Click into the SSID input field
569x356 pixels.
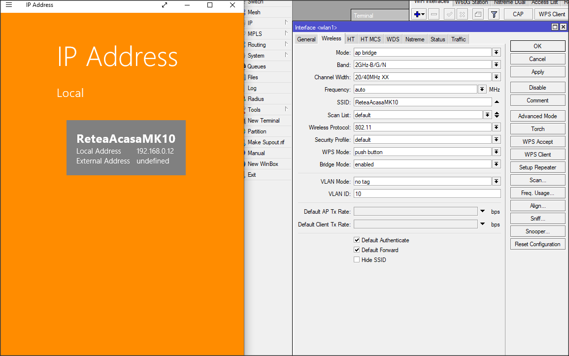coord(423,102)
